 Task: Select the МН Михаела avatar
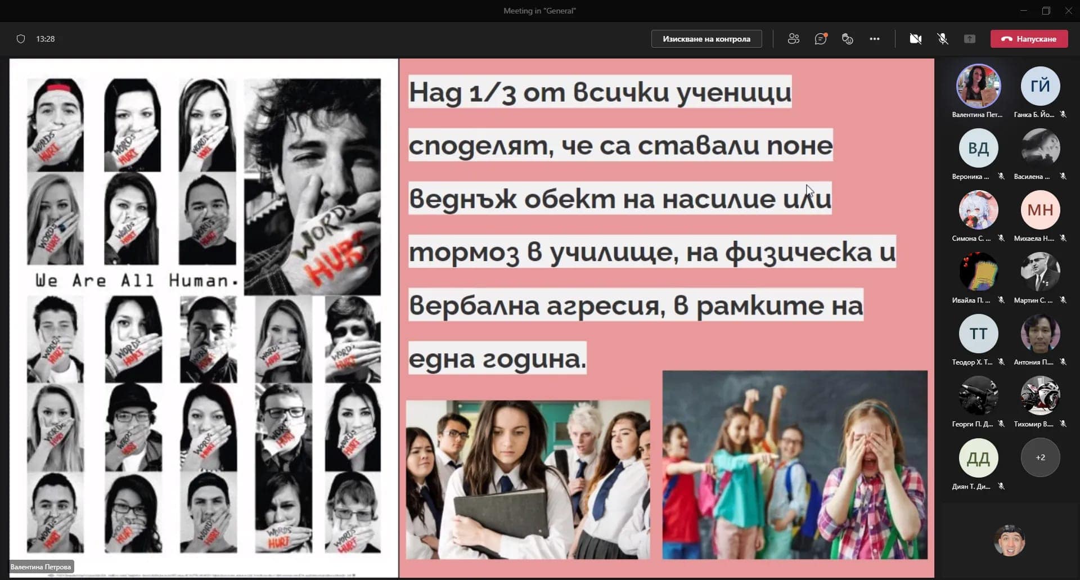point(1041,210)
